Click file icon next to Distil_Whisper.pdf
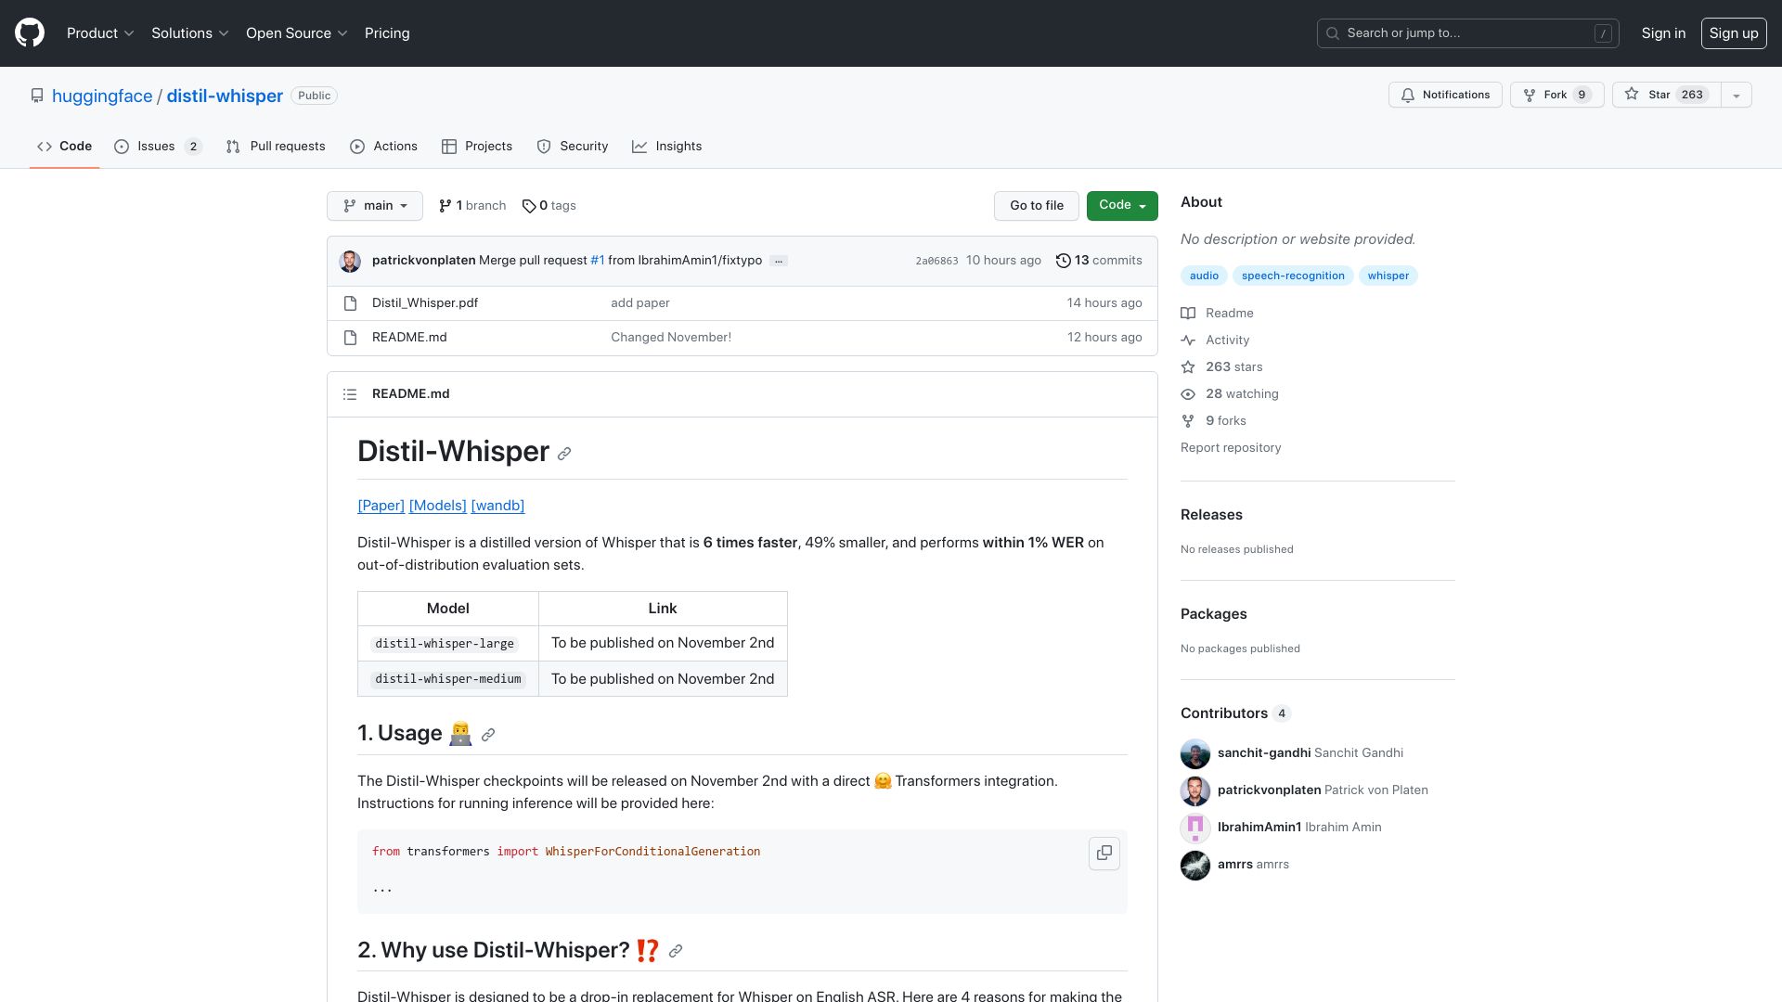 [x=350, y=303]
